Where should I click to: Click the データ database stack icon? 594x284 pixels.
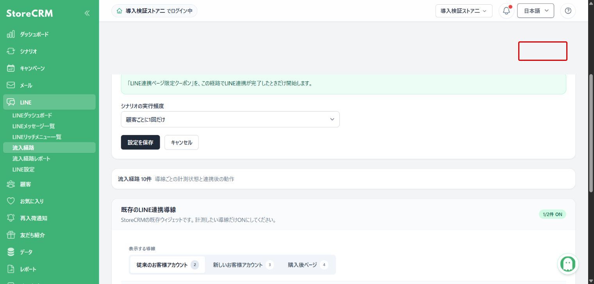11,252
